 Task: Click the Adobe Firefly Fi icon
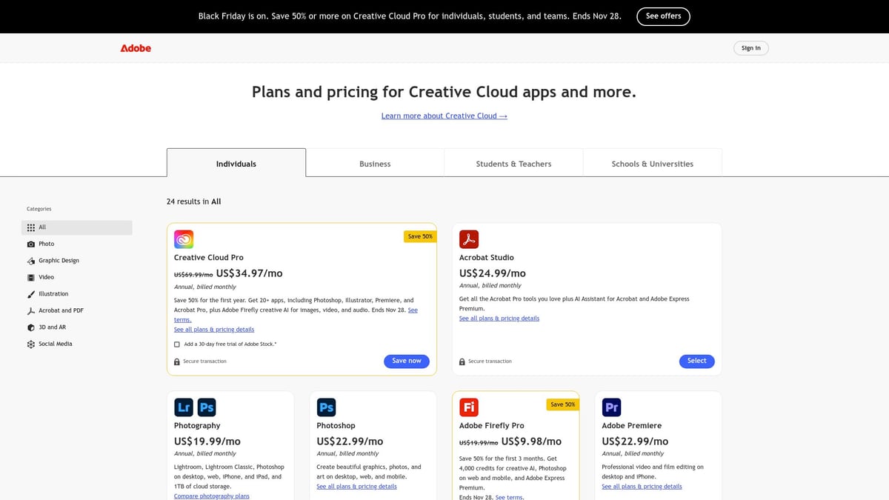[469, 407]
